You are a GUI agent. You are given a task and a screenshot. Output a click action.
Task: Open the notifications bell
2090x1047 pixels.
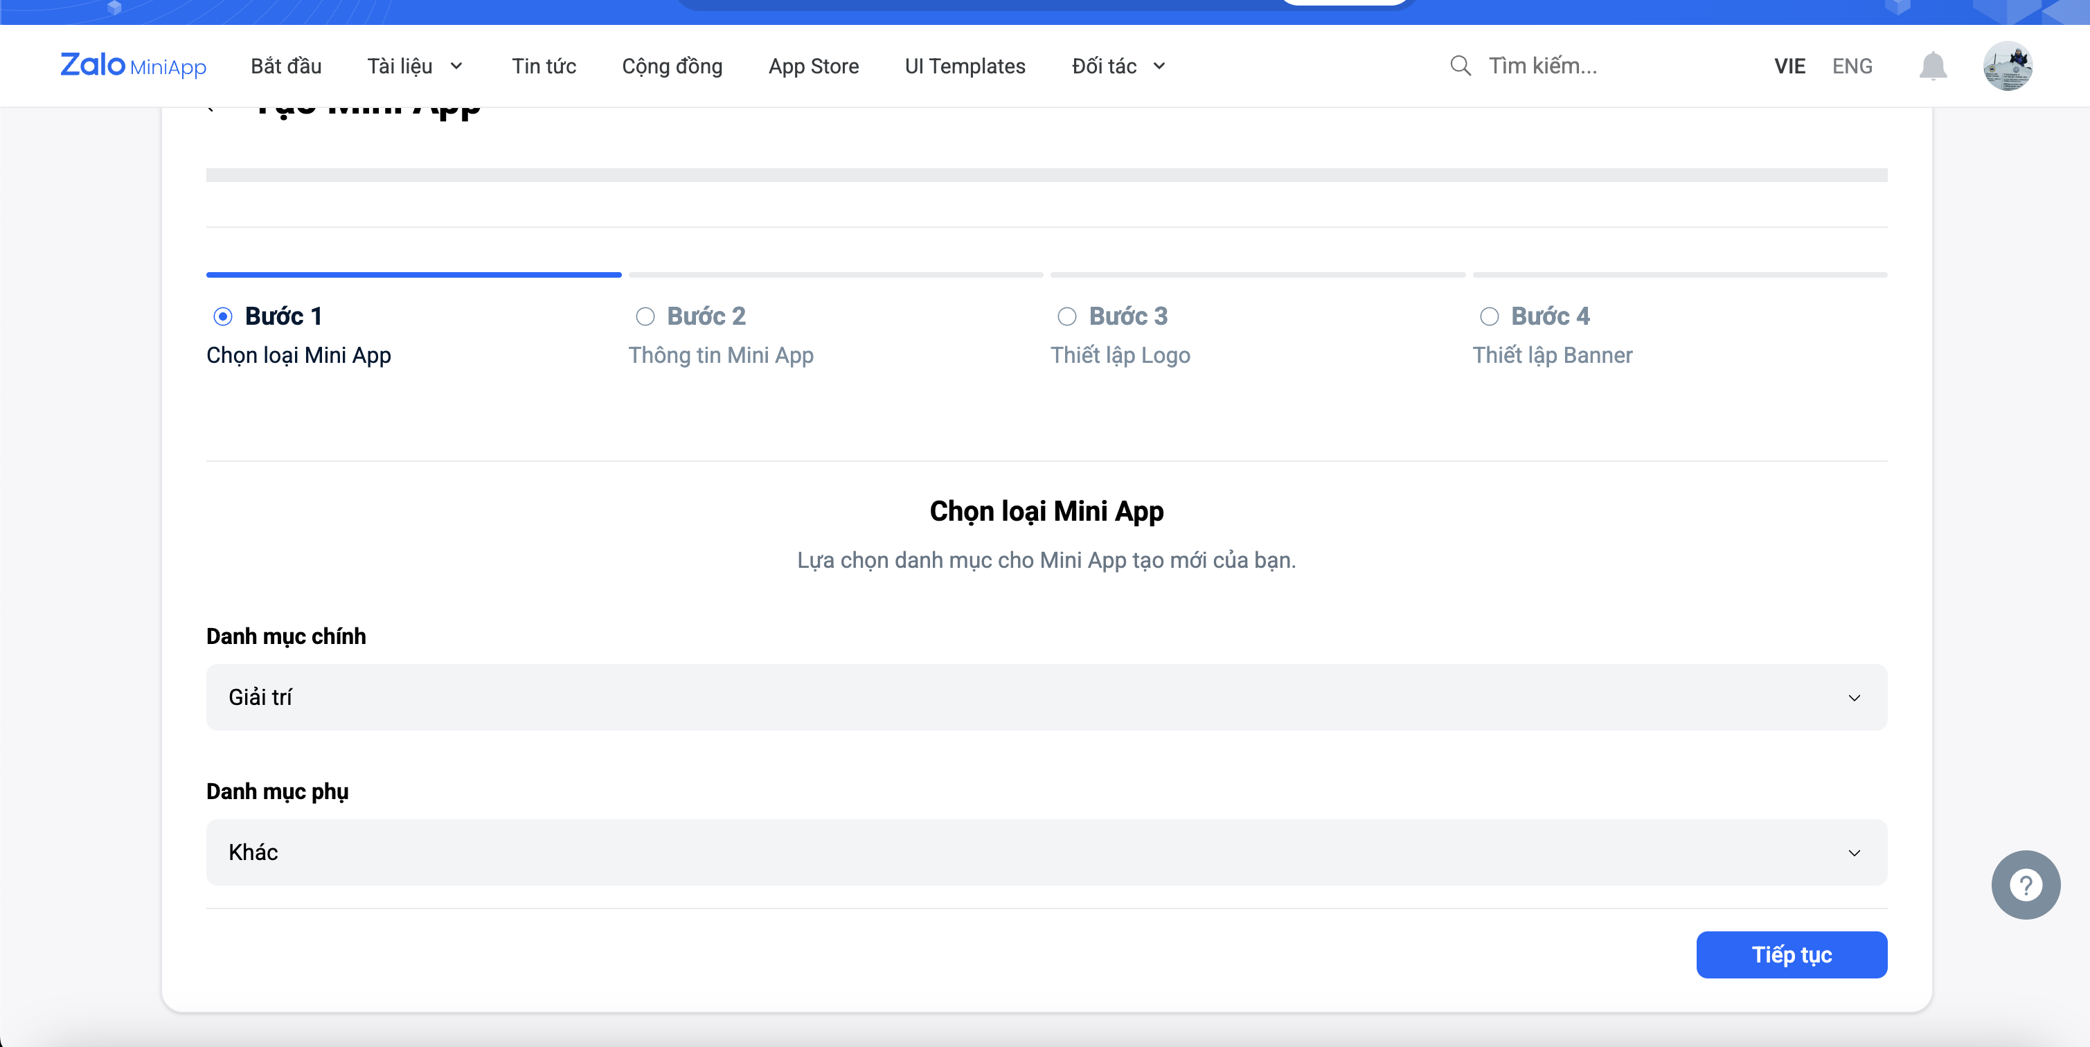pos(1933,66)
